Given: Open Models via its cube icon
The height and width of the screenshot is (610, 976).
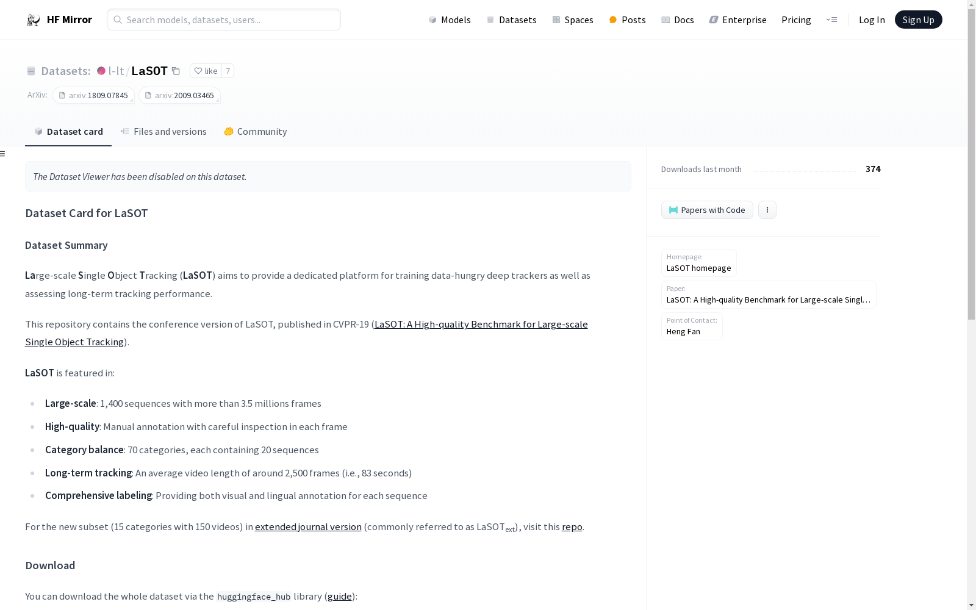Looking at the screenshot, I should 432,20.
